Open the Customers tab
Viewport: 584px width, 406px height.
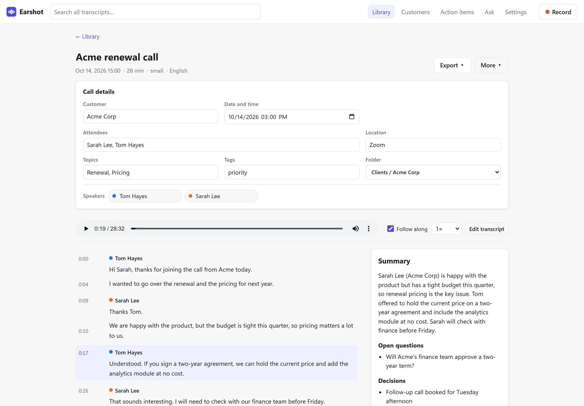tap(415, 12)
